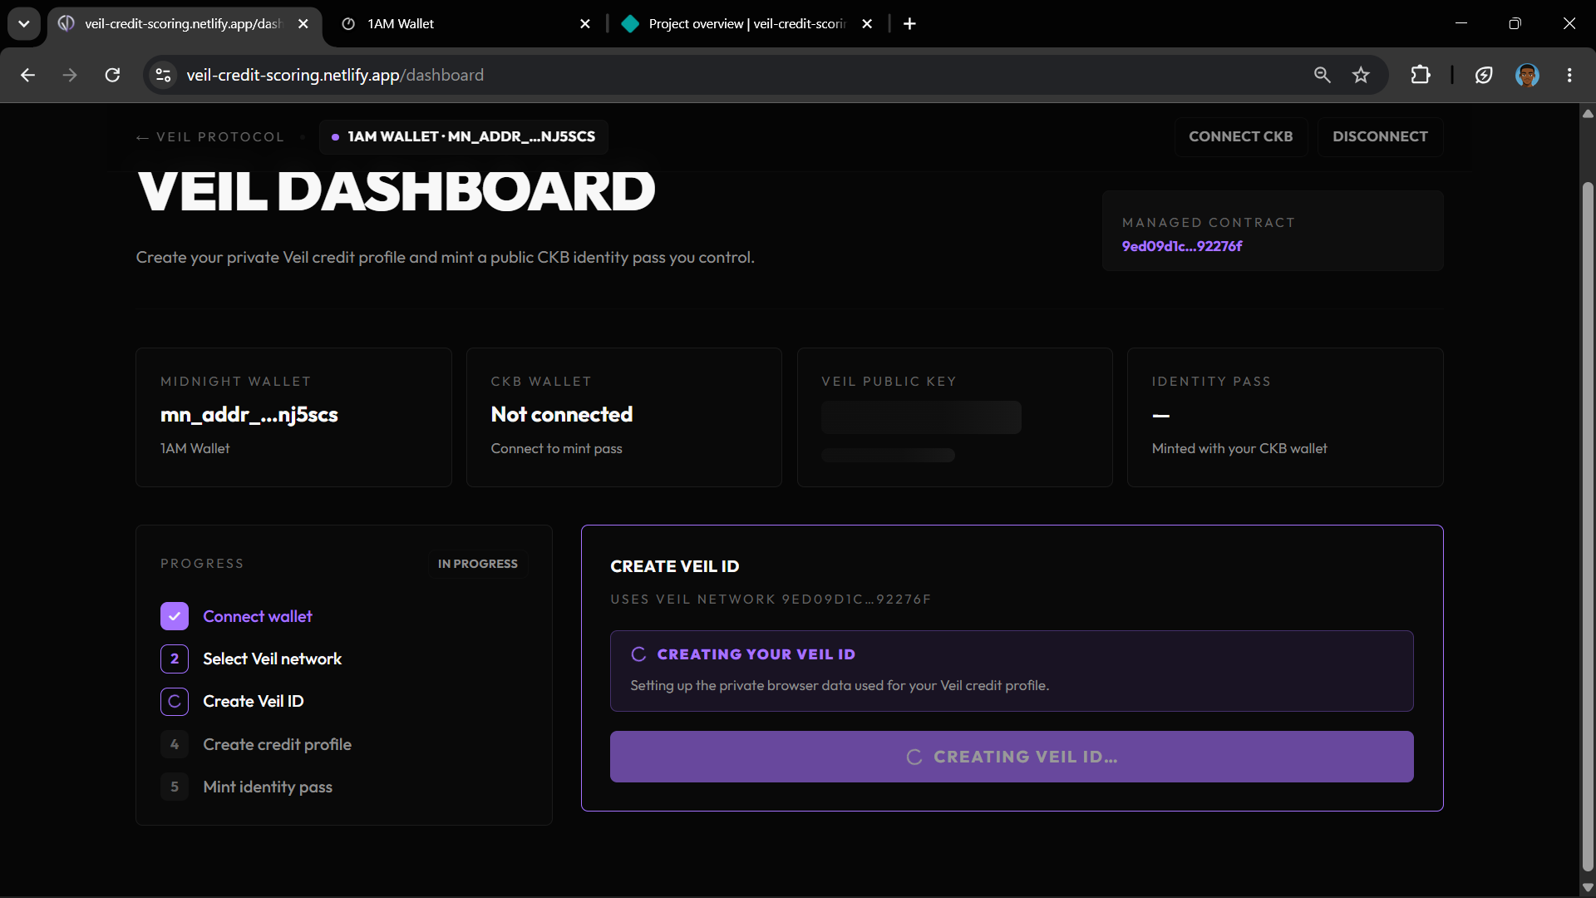Select the Create credit profile step
Viewport: 1596px width, 898px height.
click(278, 744)
